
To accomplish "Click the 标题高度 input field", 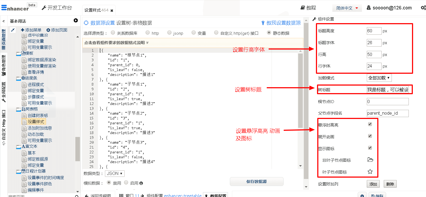I will [x=374, y=31].
